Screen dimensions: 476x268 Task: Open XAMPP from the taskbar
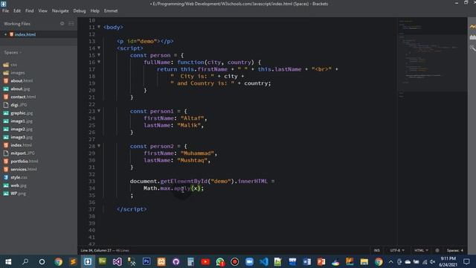point(161,261)
